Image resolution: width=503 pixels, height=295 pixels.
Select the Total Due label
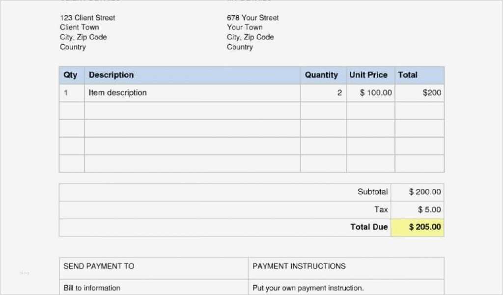point(369,227)
